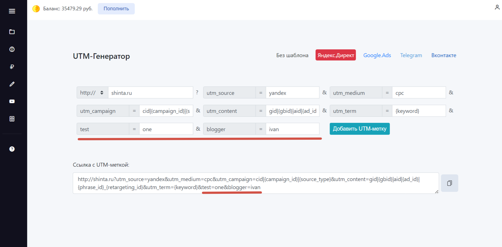The image size is (502, 247).
Task: Open the user profile icon
Action: click(x=497, y=7)
